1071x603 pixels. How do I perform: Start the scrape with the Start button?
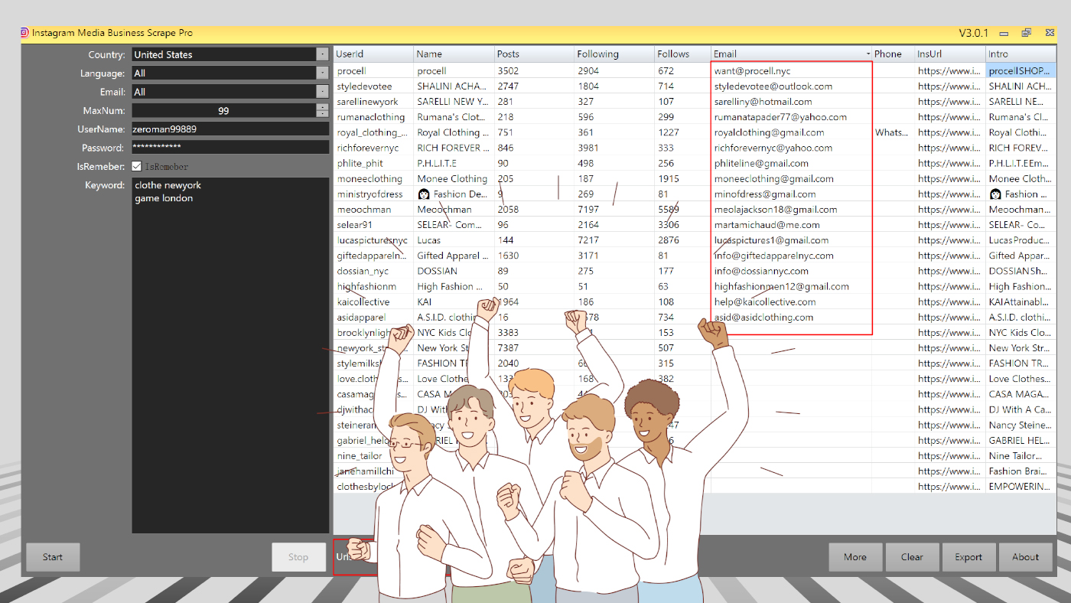click(x=53, y=557)
